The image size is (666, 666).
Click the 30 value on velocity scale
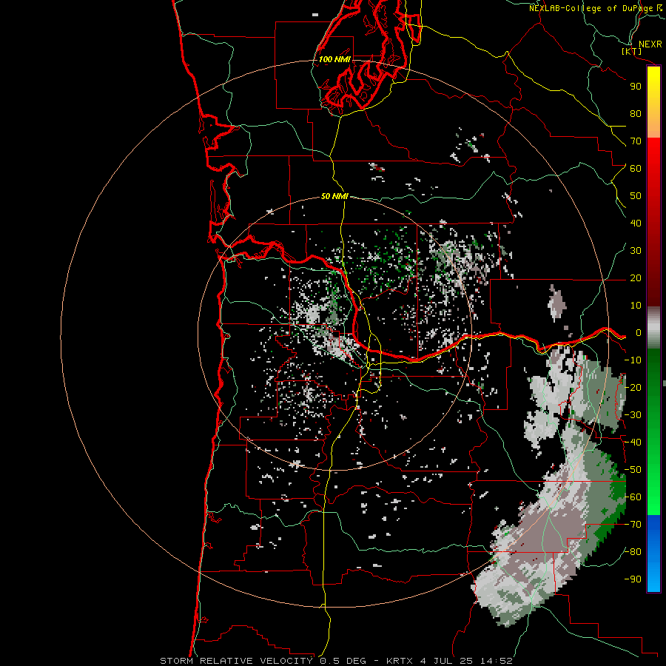coord(636,251)
